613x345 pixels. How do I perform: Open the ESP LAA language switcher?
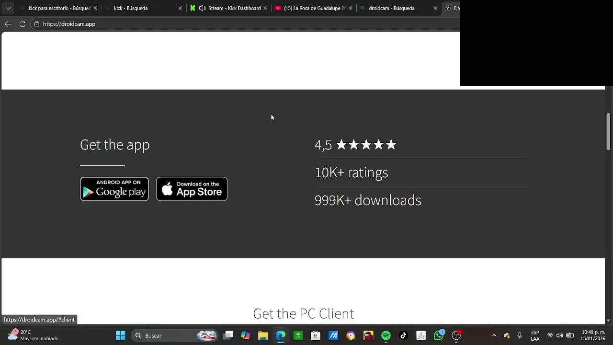(x=535, y=335)
